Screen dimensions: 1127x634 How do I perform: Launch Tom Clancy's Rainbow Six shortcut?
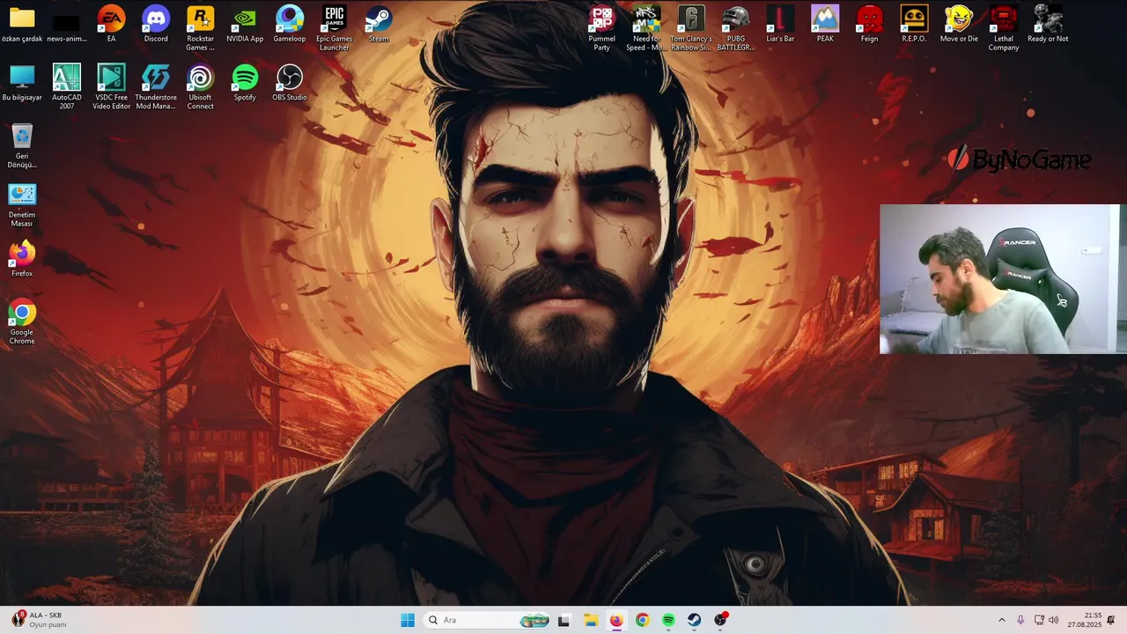coord(691,28)
